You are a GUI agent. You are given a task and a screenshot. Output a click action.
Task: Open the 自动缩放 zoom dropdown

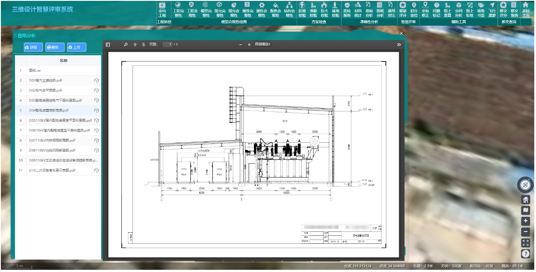(x=262, y=44)
